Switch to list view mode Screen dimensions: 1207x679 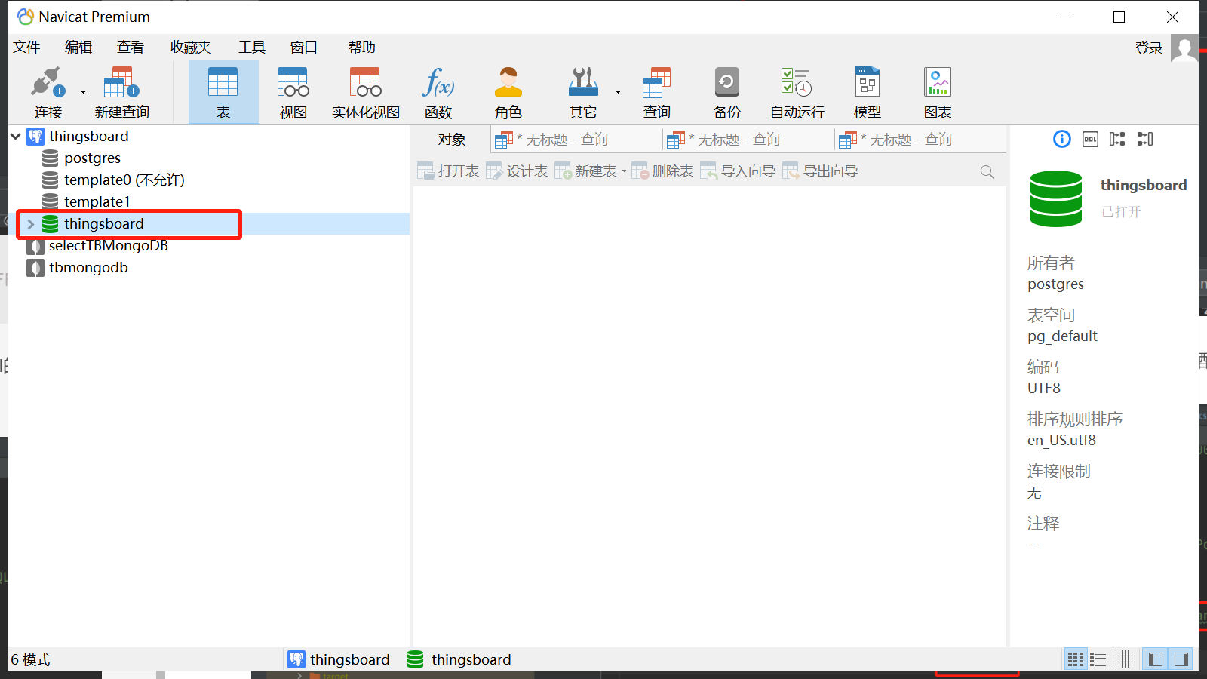tap(1098, 659)
